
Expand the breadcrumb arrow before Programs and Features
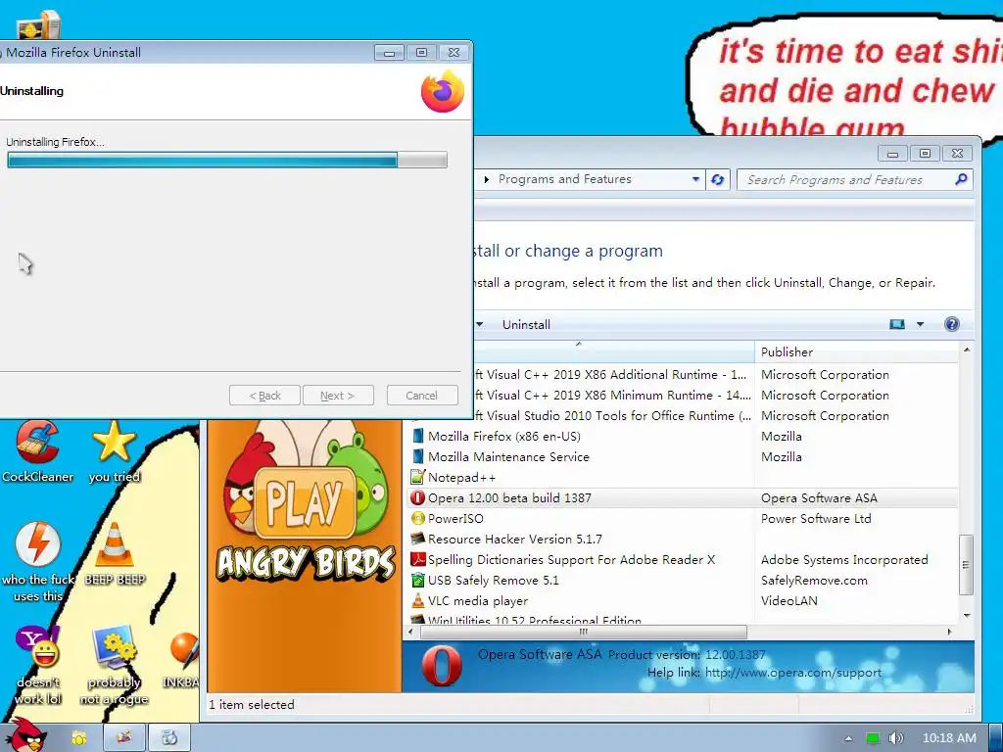(486, 180)
